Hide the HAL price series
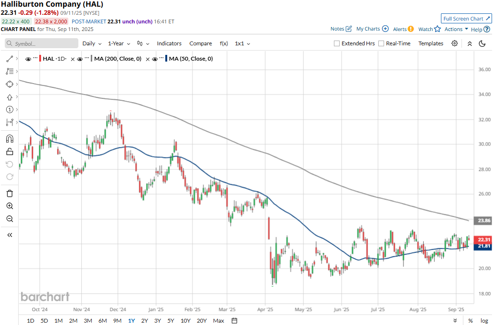 tap(28, 59)
